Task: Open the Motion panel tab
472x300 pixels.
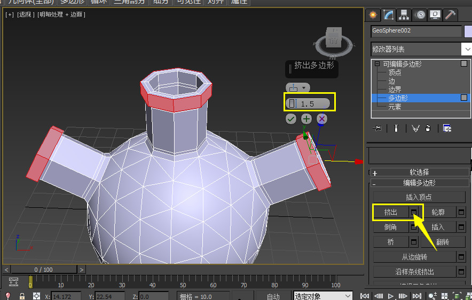Action: (x=420, y=14)
